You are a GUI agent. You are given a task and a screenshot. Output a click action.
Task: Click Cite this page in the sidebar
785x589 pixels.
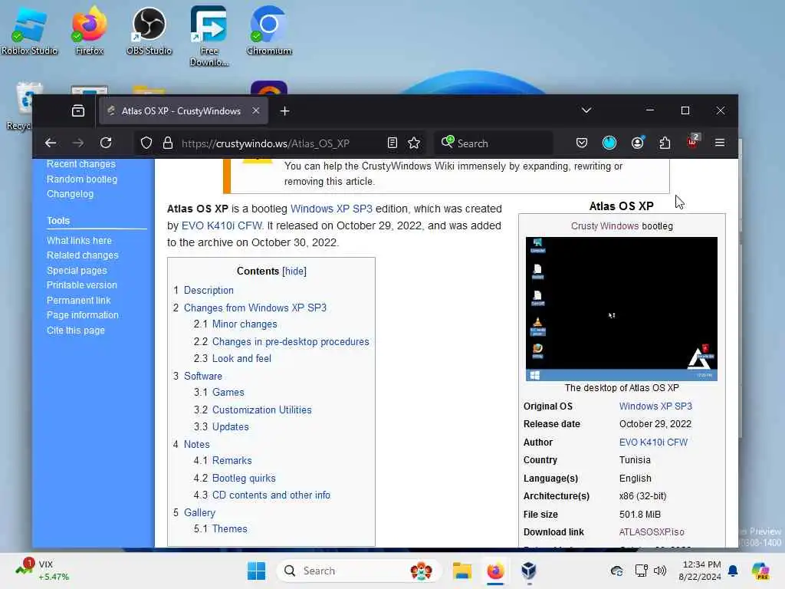(76, 331)
